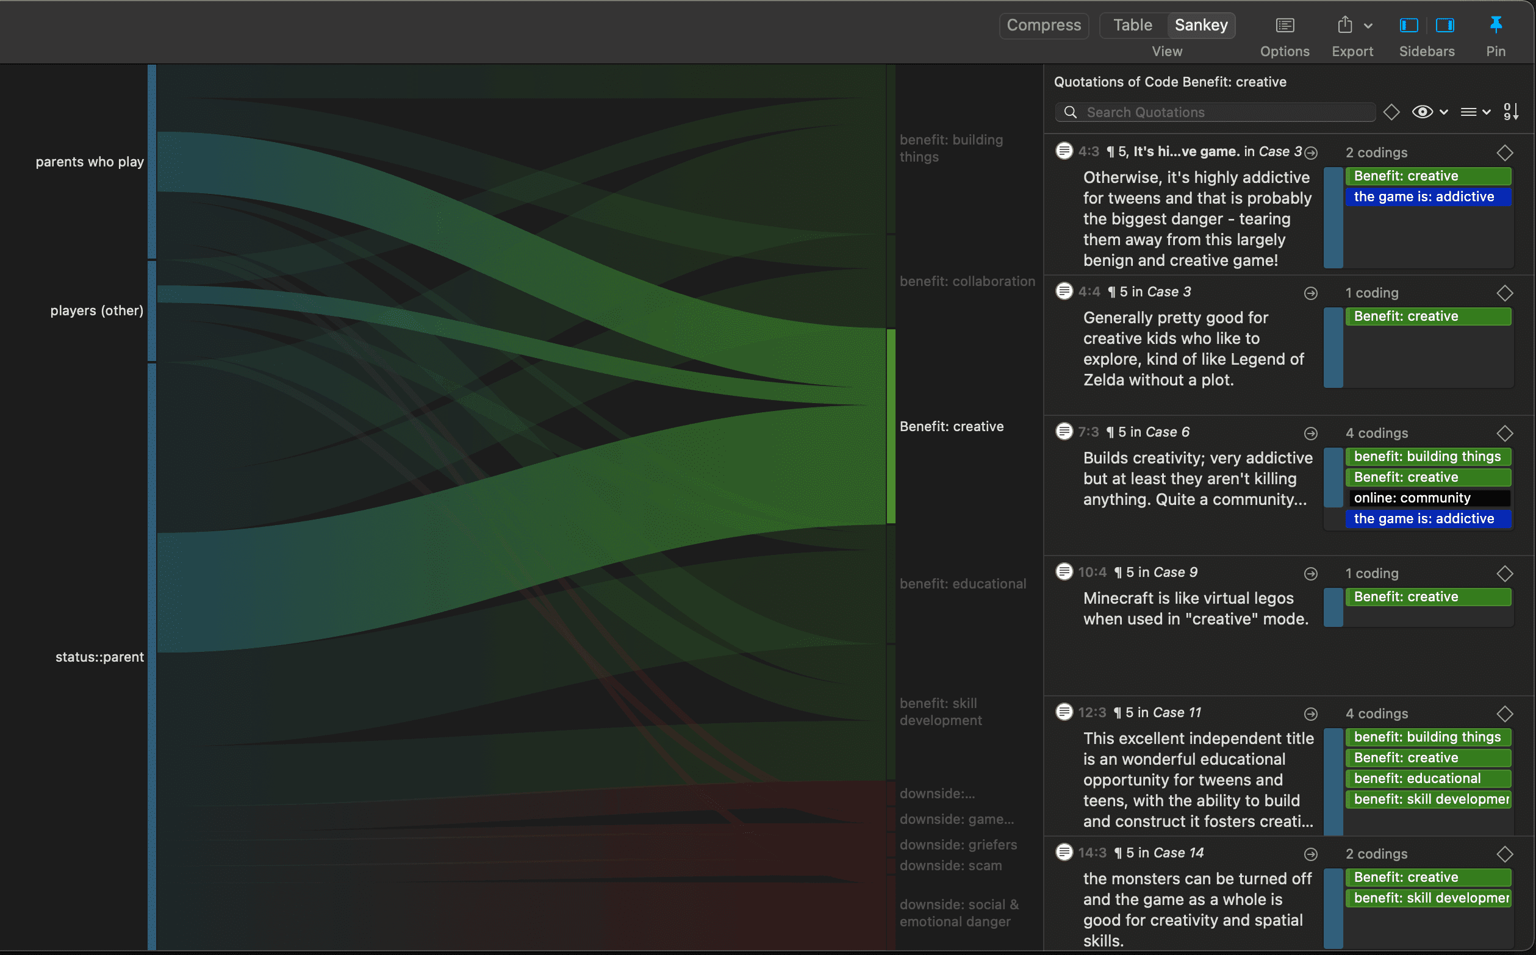The height and width of the screenshot is (955, 1536).
Task: Click diamond icon of 14:3 codings
Action: [1504, 854]
